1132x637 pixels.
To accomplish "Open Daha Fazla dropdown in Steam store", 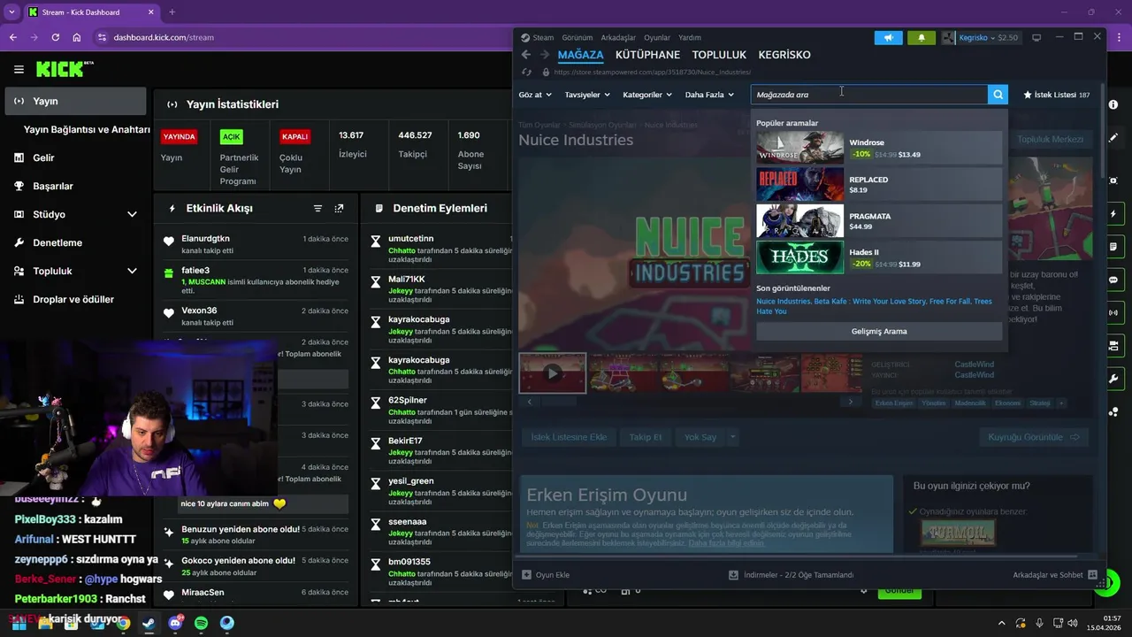I will click(709, 95).
